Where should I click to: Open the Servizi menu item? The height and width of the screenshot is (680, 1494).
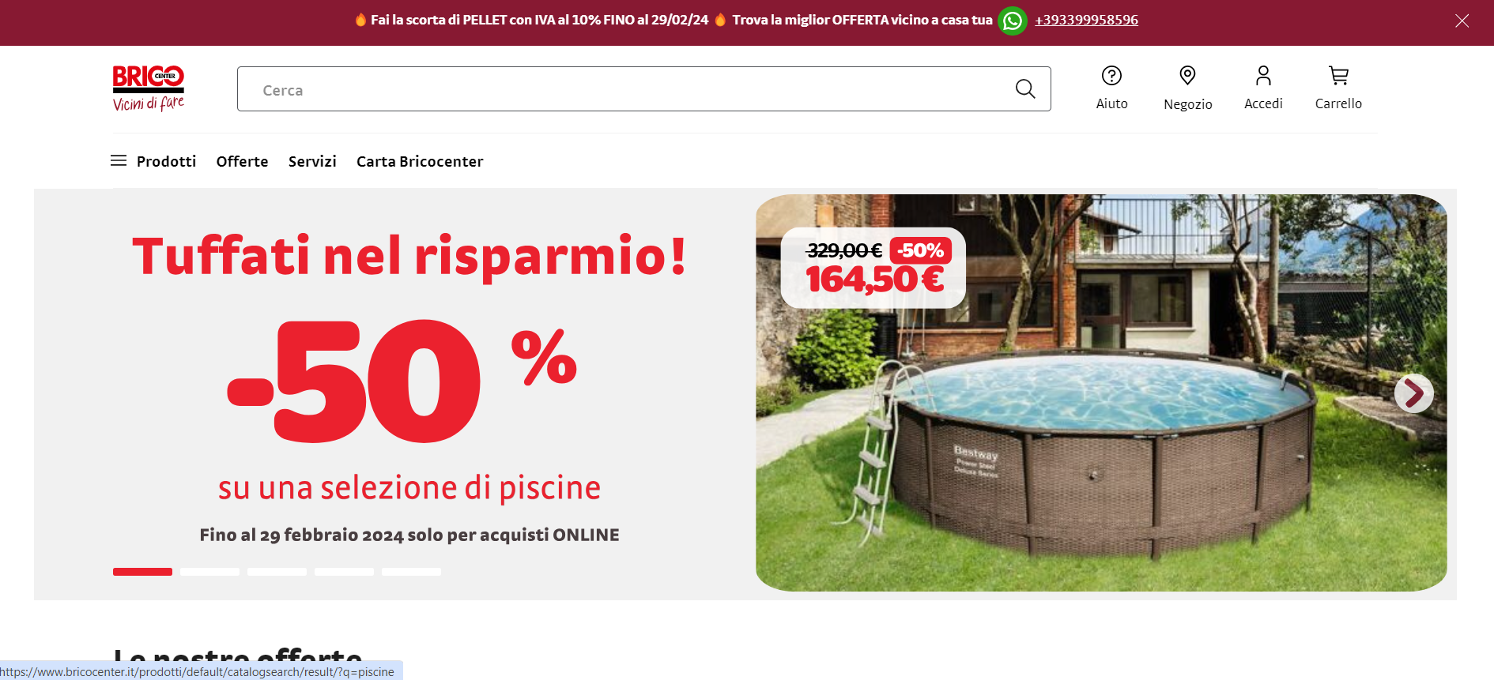pos(312,161)
